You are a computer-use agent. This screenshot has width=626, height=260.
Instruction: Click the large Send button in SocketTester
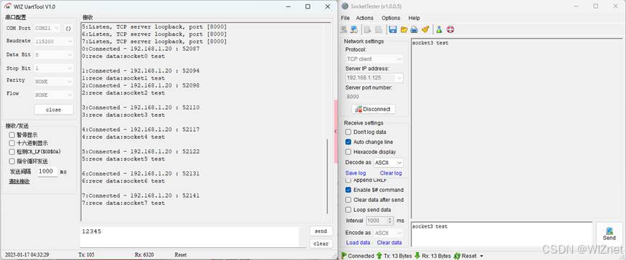610,234
